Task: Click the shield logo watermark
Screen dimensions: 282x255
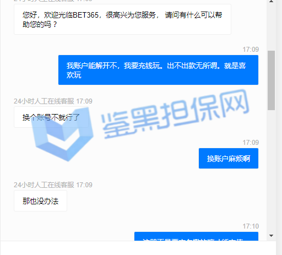Action: point(62,134)
